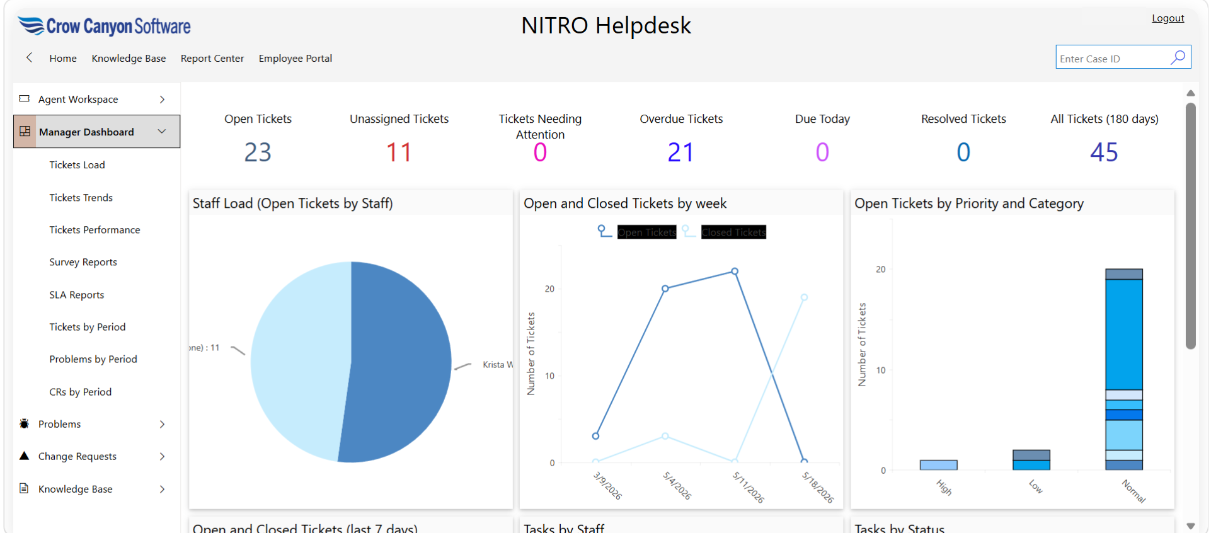This screenshot has height=533, width=1211.
Task: Click the Logout link
Action: [x=1168, y=18]
